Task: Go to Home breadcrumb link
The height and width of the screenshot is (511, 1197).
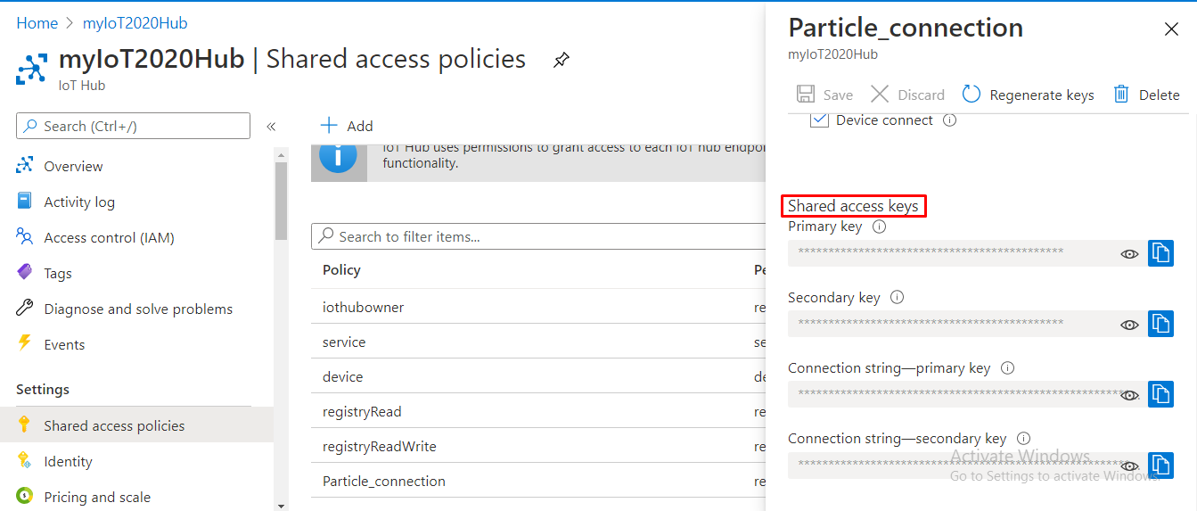Action: point(37,23)
